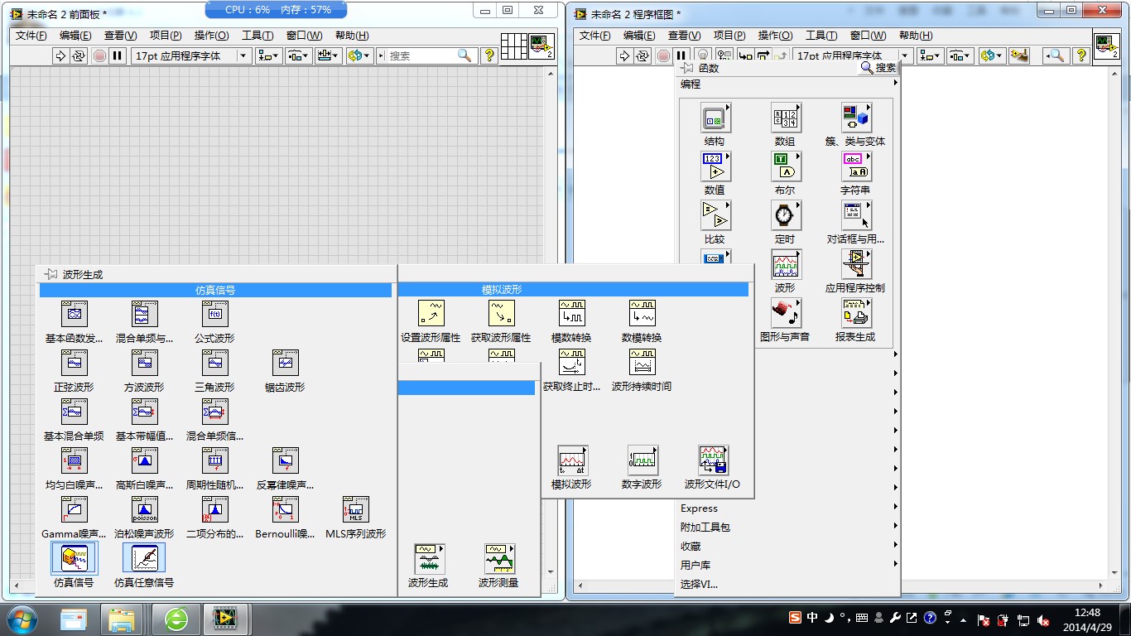Open 查看(V) menu in block diagram window
1131x636 pixels.
tap(684, 36)
